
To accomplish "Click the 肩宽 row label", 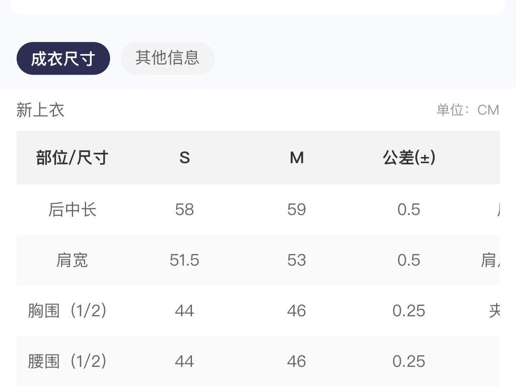I will [72, 260].
